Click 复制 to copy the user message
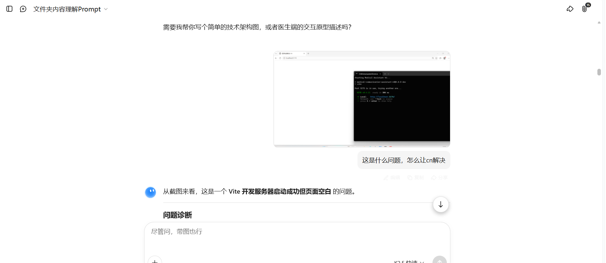Viewport: 606px width, 263px height. click(416, 178)
